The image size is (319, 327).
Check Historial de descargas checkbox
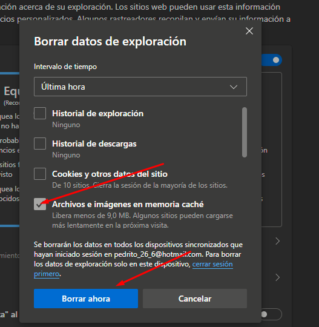40,144
